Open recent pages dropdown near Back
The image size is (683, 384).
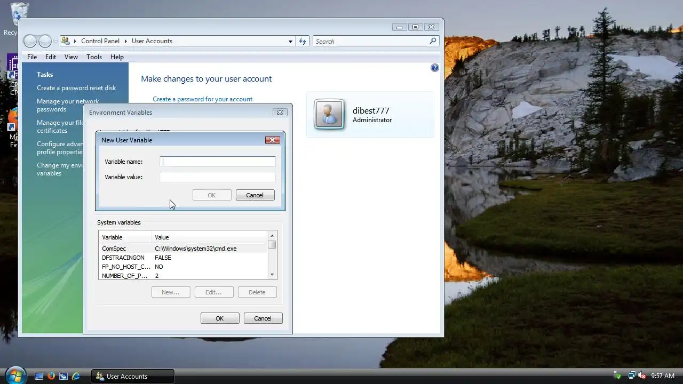(x=55, y=41)
